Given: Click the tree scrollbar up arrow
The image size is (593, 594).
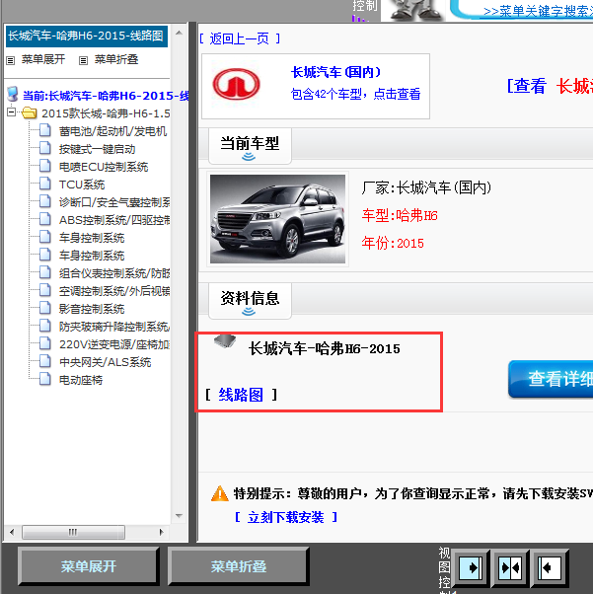Looking at the screenshot, I should click(x=180, y=34).
